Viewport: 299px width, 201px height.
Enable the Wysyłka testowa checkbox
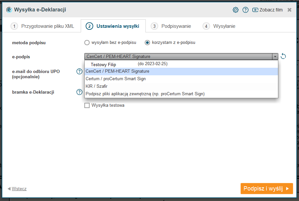(x=87, y=105)
